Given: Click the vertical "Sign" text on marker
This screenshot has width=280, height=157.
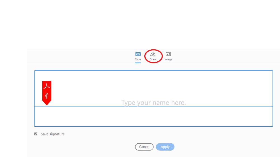Looking at the screenshot, I should coord(46,96).
